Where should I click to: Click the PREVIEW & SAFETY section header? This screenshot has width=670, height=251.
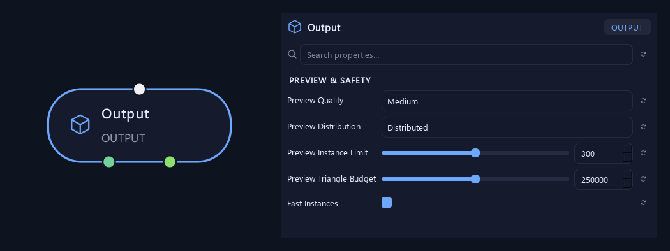click(x=330, y=80)
